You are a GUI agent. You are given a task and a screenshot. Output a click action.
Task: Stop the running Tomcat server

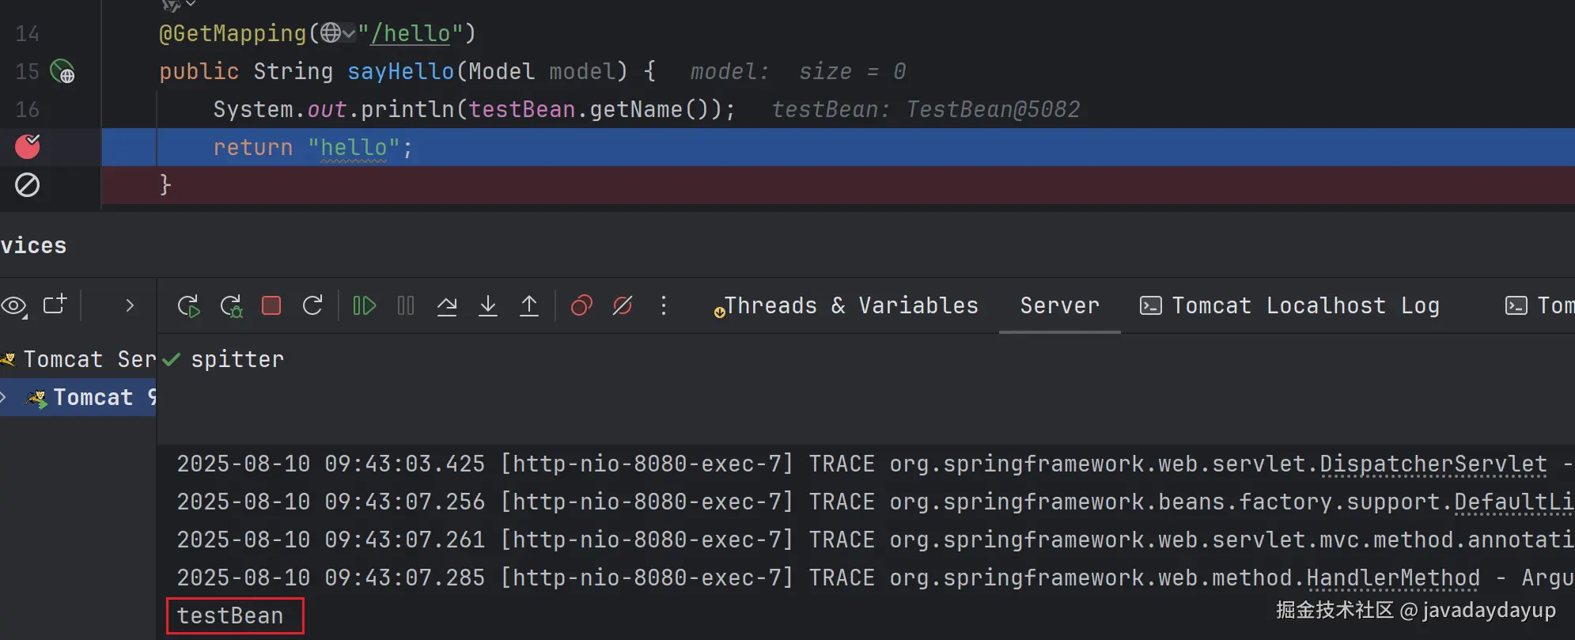click(271, 305)
